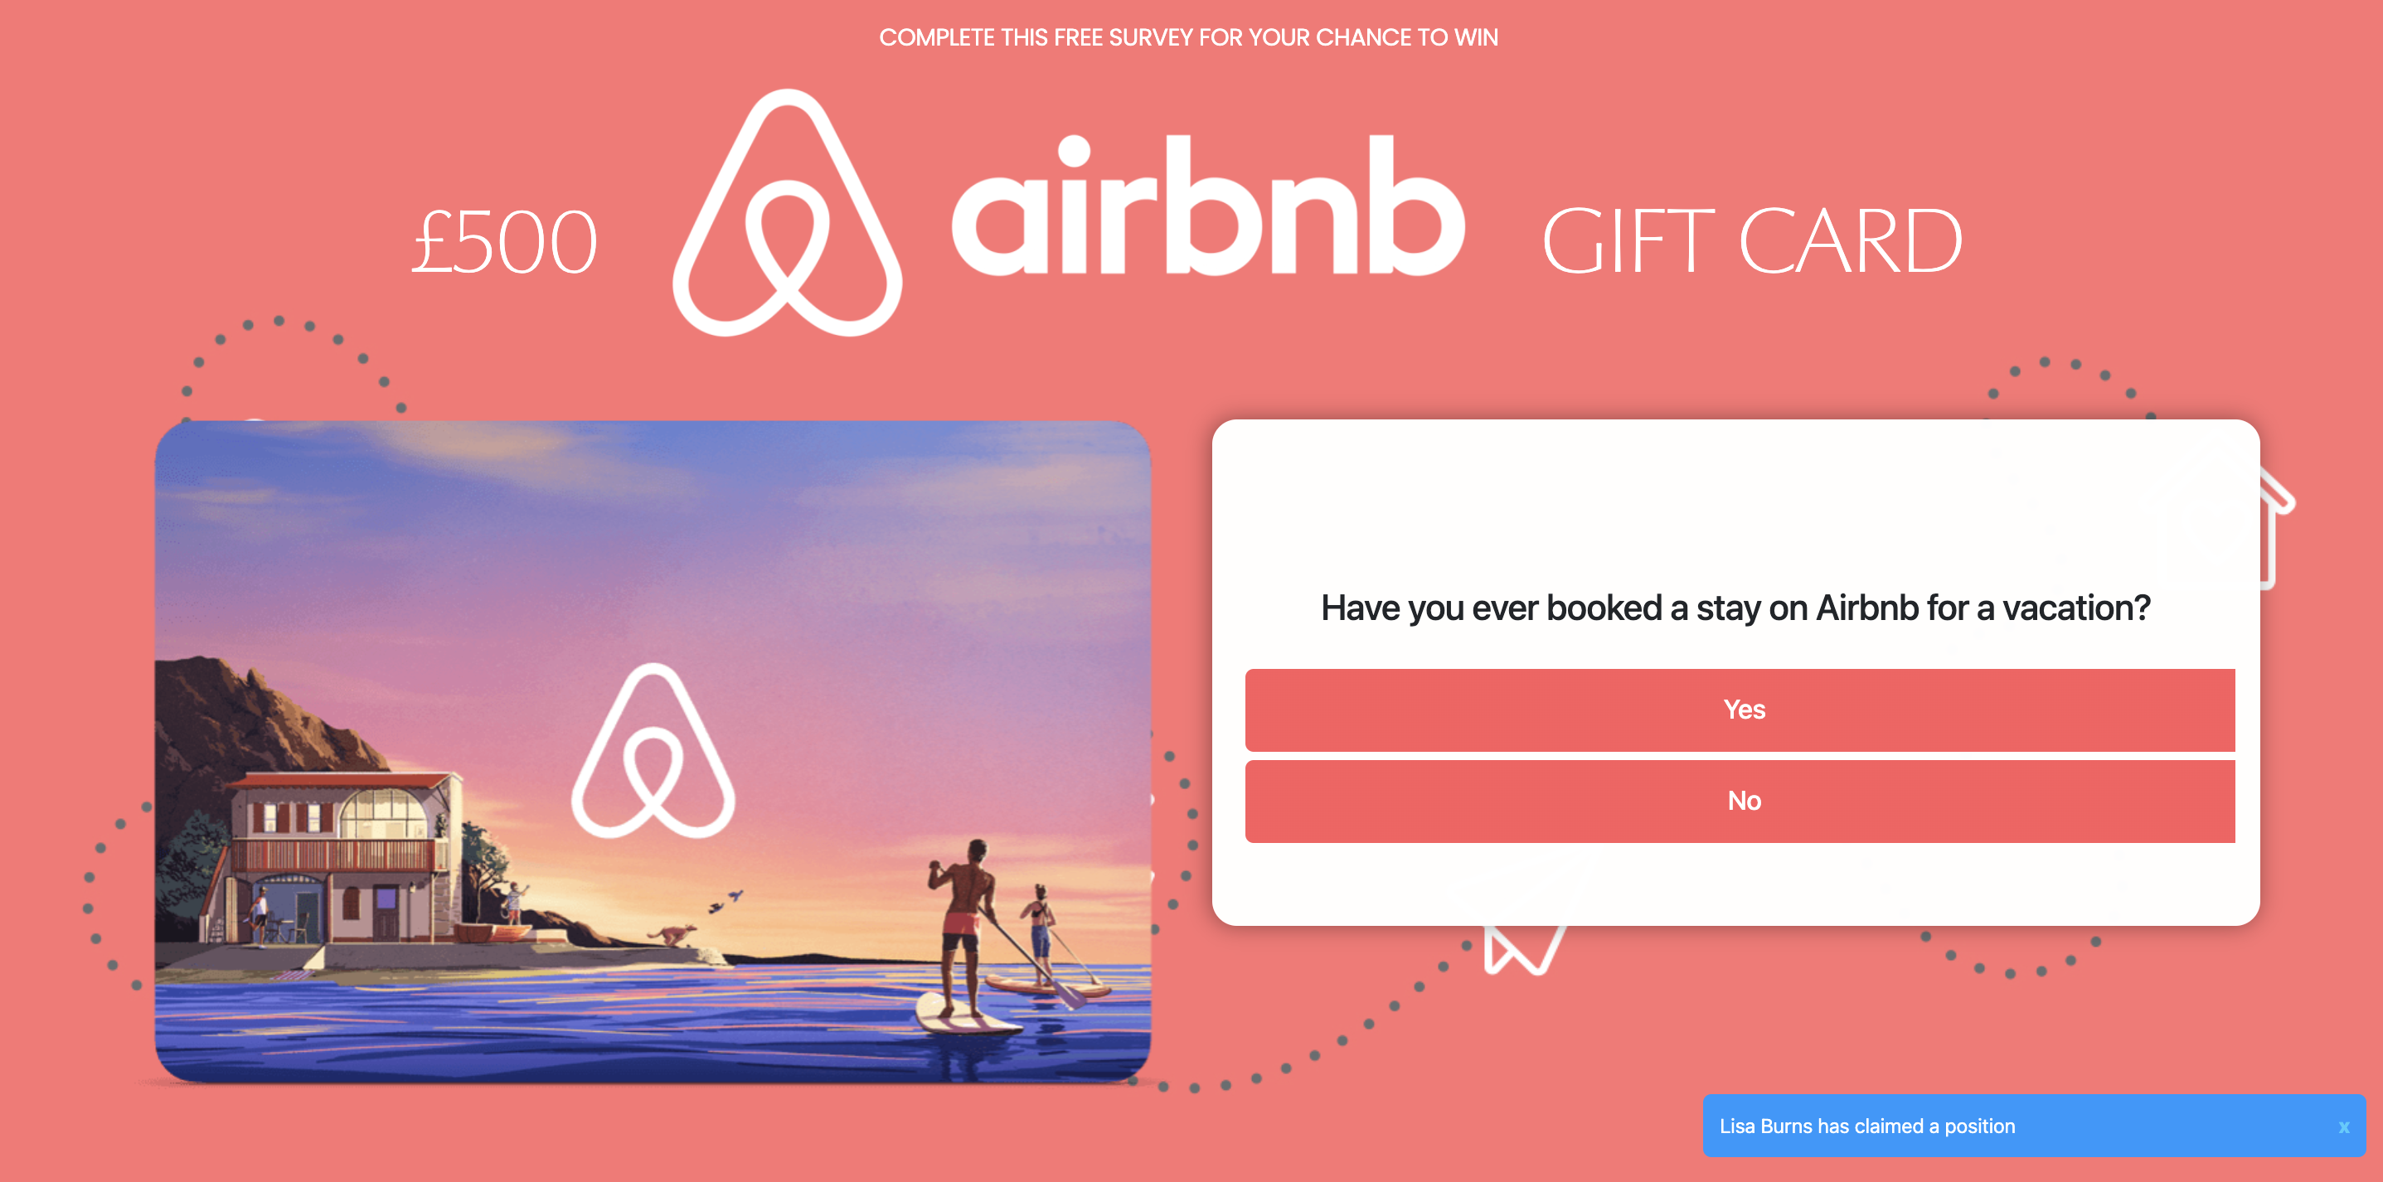2383x1182 pixels.
Task: Click the £500 amount text
Action: [504, 242]
